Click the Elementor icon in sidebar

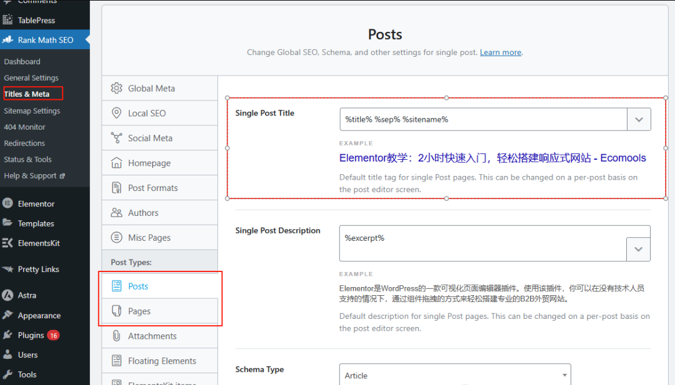(x=7, y=204)
